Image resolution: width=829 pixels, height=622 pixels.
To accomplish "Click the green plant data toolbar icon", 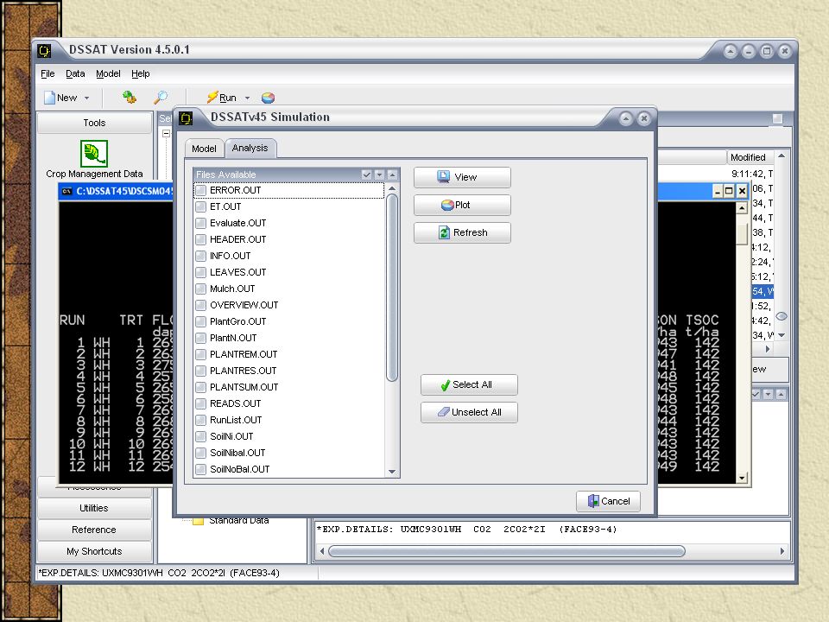I will [x=130, y=98].
